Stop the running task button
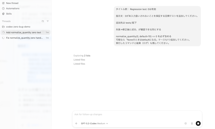 click(198, 123)
